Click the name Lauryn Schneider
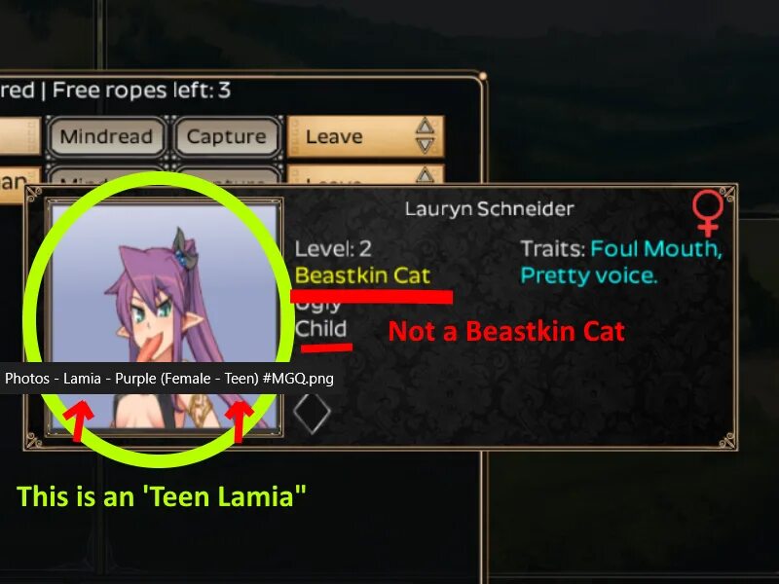Viewport: 779px width, 584px height. pos(490,209)
